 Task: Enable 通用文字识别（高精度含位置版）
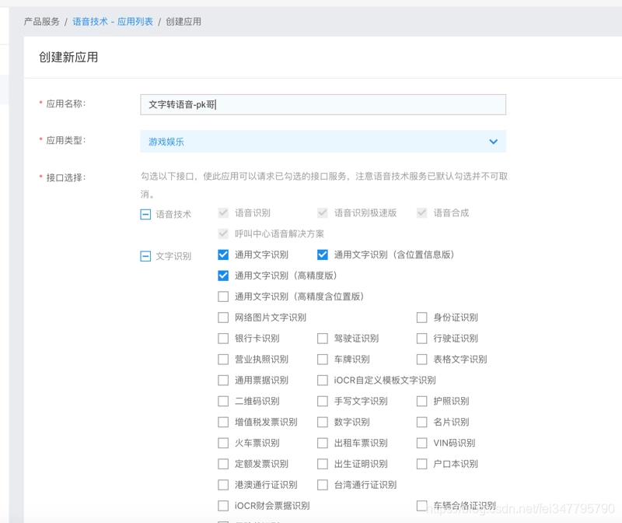[223, 297]
